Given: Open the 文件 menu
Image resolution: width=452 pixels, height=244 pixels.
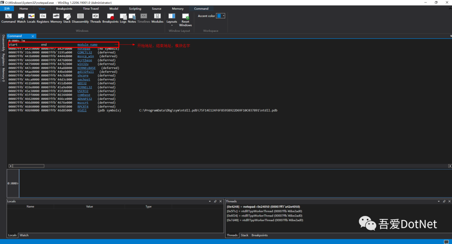Looking at the screenshot, I should pyautogui.click(x=7, y=9).
